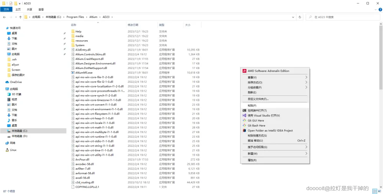Expand the 分组依据(P) submenu
The image size is (383, 194).
point(275,87)
